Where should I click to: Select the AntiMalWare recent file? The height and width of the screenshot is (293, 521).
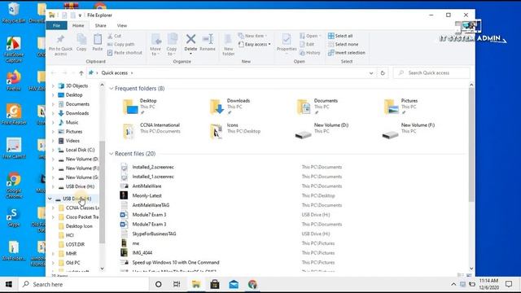coord(147,186)
